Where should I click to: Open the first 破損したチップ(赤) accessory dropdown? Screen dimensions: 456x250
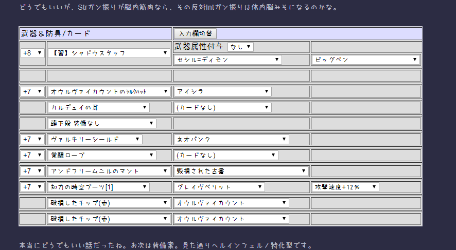point(109,203)
